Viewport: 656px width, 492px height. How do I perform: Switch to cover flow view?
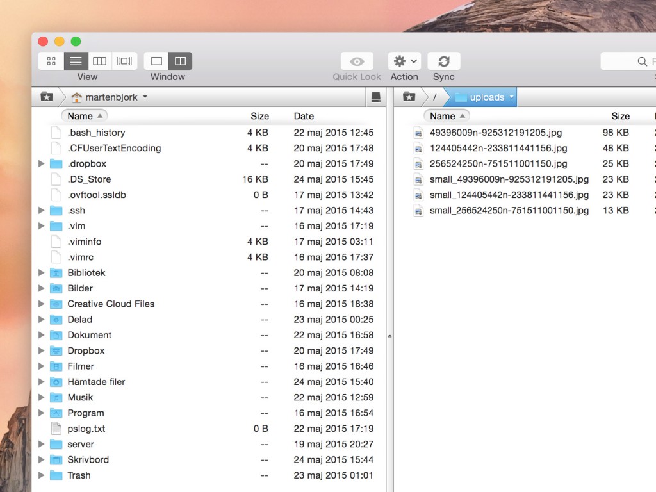coord(124,61)
